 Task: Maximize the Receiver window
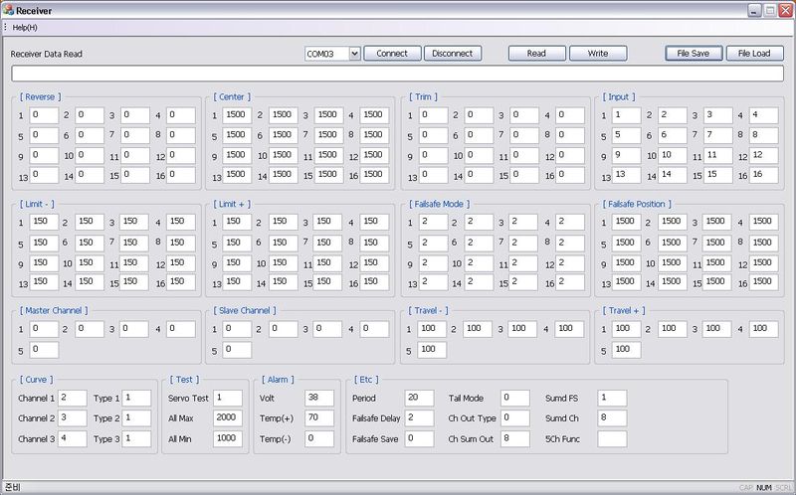point(769,9)
